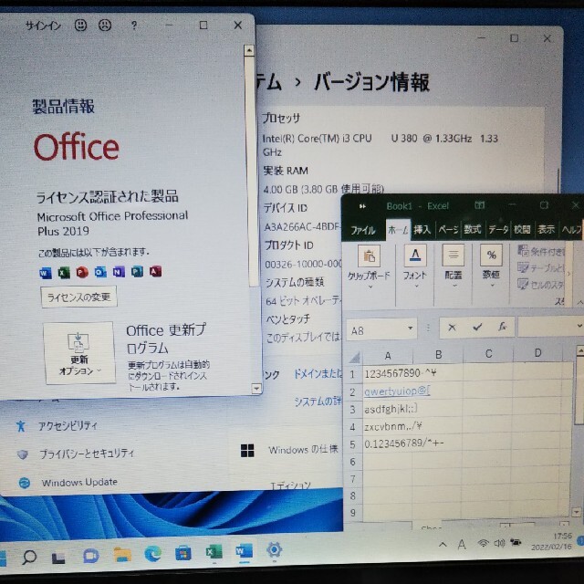
Task: Open Search from the taskbar
Action: pos(29,558)
